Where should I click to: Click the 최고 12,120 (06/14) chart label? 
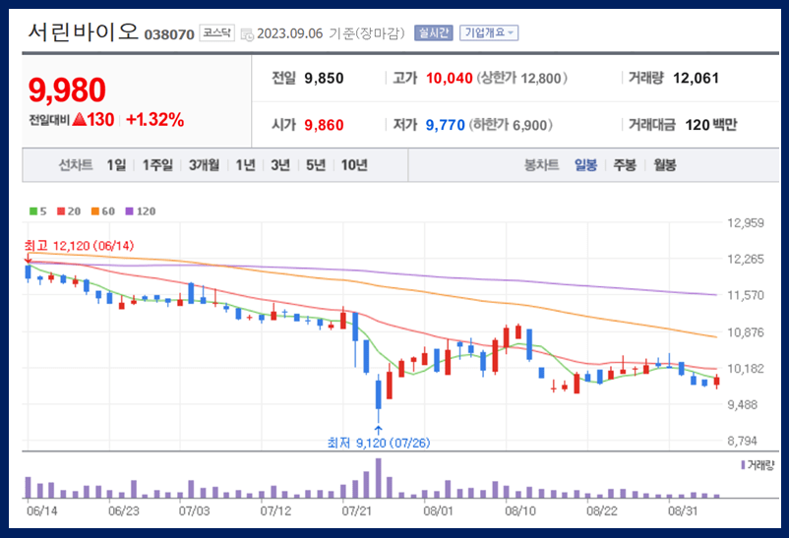(80, 246)
